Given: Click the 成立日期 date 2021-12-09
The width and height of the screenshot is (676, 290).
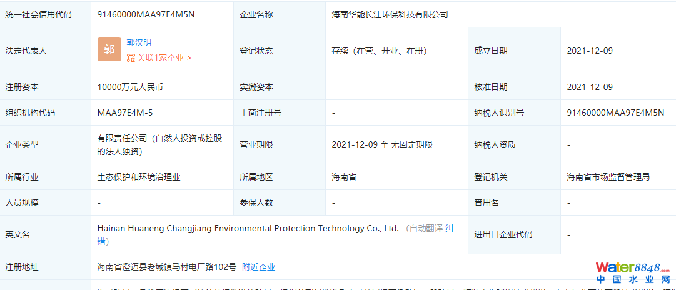Looking at the screenshot, I should pos(590,51).
